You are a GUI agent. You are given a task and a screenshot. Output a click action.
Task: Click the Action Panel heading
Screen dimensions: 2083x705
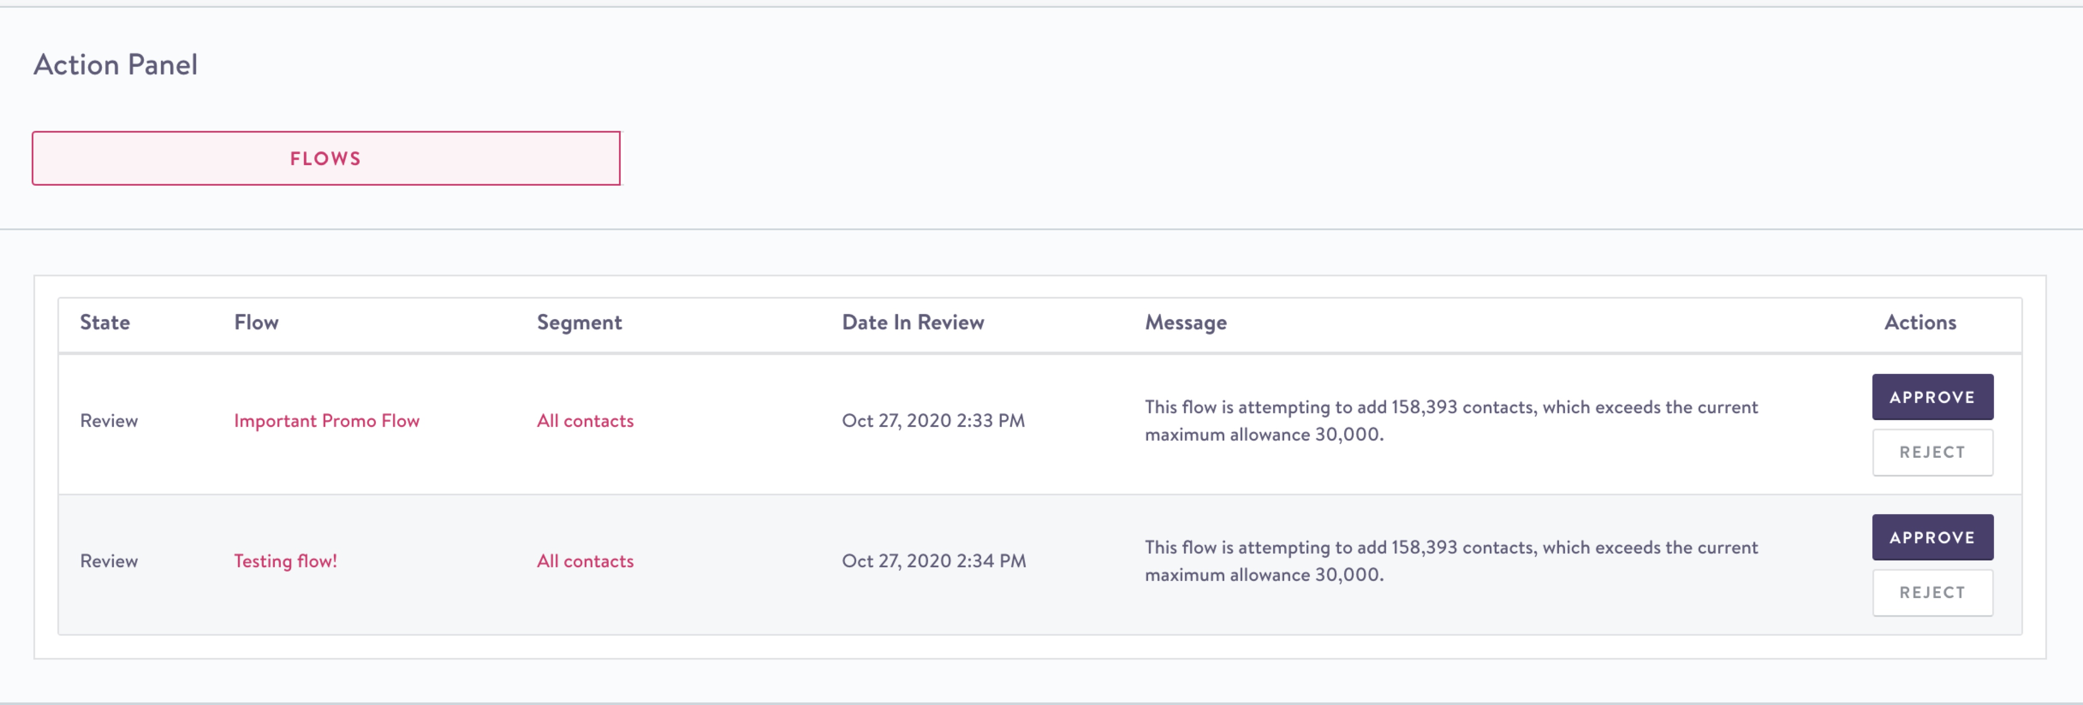click(x=116, y=65)
